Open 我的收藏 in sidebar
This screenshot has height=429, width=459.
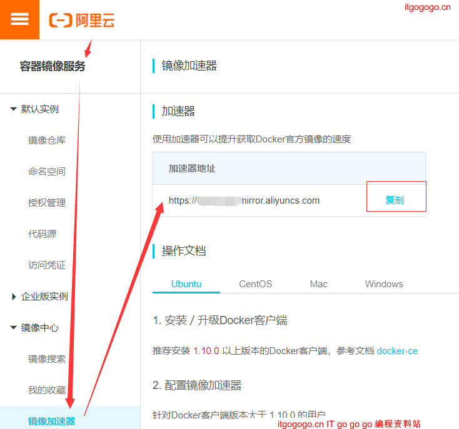click(x=47, y=390)
